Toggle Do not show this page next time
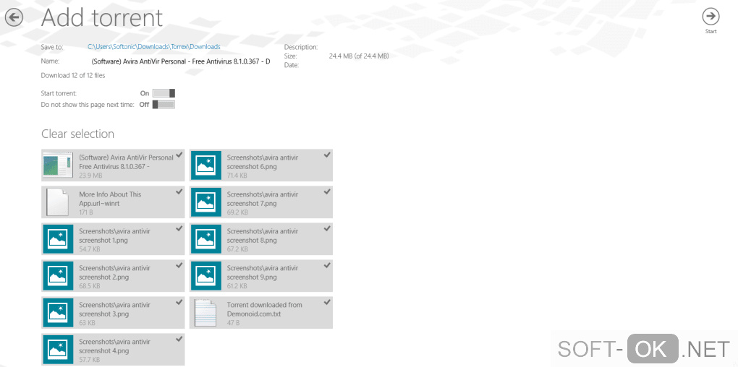This screenshot has height=367, width=738. pos(164,104)
